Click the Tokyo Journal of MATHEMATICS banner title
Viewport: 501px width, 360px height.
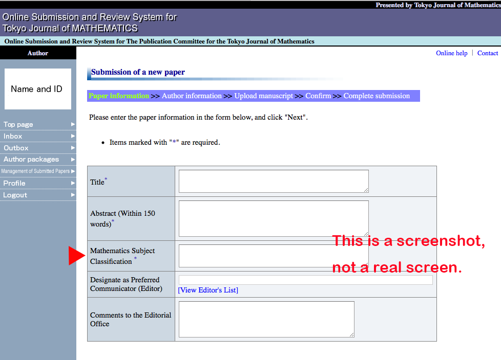pyautogui.click(x=70, y=28)
